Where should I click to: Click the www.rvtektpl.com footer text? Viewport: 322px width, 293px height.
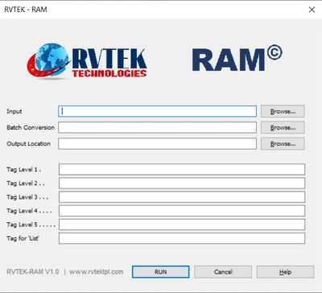tap(97, 272)
